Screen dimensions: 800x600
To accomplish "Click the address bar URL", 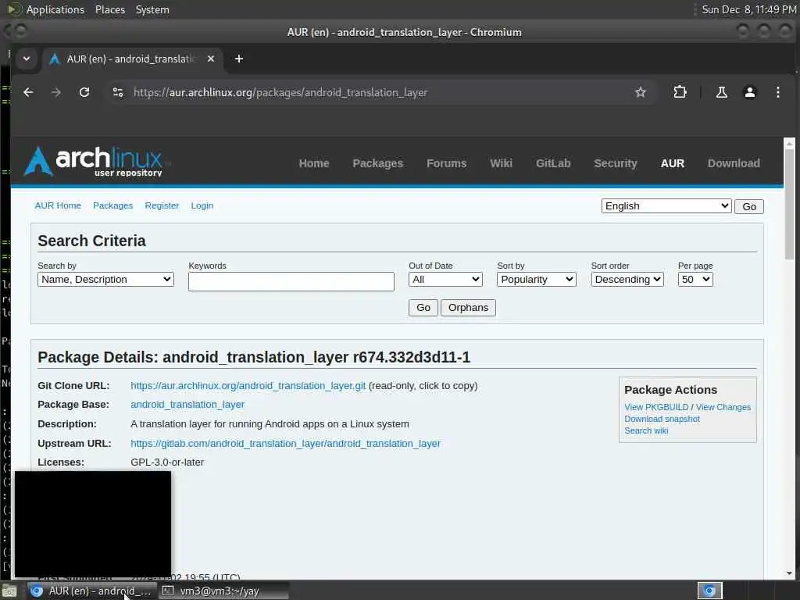I will click(280, 92).
